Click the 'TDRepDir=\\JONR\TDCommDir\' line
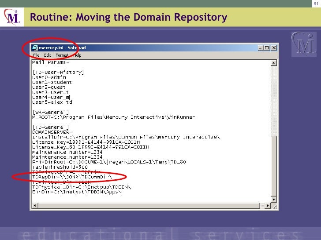This screenshot has width=321, height=240. point(72,177)
